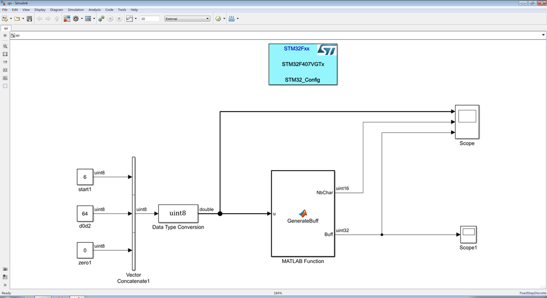Select the Data Type Conversion block
The image size is (547, 298).
pos(178,213)
